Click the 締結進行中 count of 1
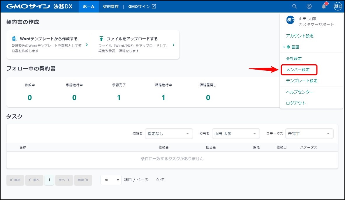Screen dimensions: 345x200 pyautogui.click(x=163, y=98)
